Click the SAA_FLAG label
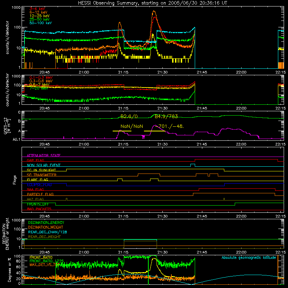The width and height of the screenshot is (288, 288). click(35, 189)
